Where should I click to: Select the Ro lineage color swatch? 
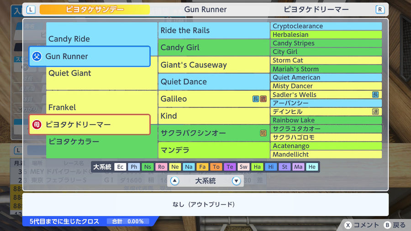(x=161, y=167)
